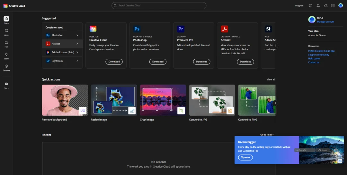
Task: Click the Premiere Pro card title
Action: (185, 40)
